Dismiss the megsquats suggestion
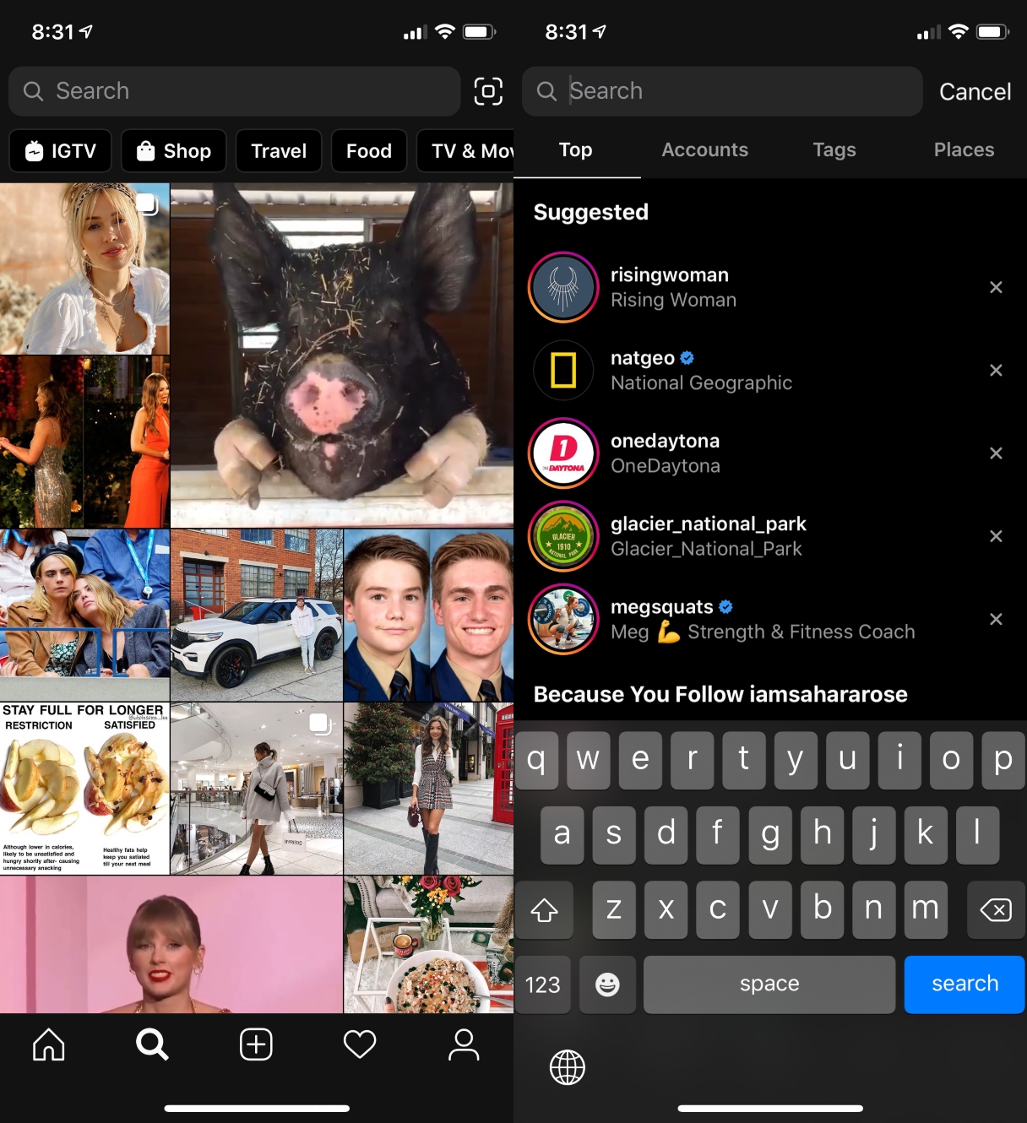1027x1123 pixels. 997,619
